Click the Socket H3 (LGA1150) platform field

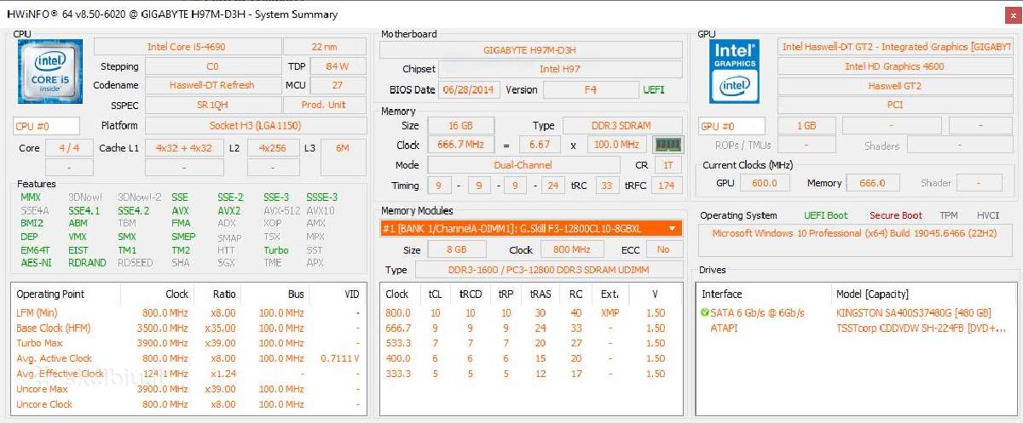pos(256,126)
